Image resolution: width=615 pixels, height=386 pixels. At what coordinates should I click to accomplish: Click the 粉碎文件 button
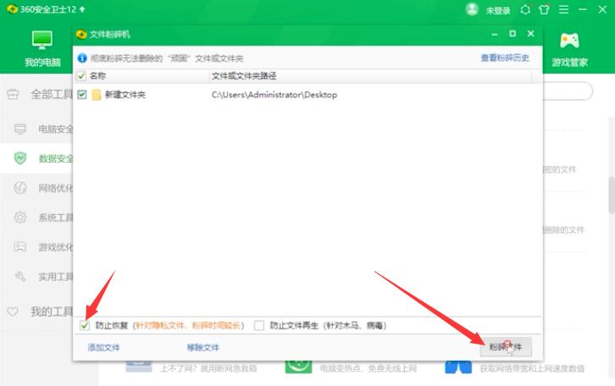pyautogui.click(x=506, y=347)
